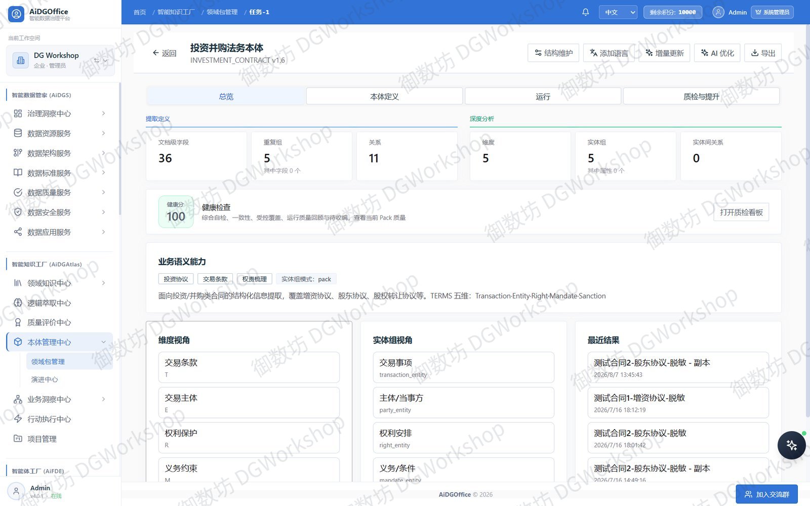Viewport: 810px width, 506px height.
Task: Switch to the 本体定义 tab
Action: (x=384, y=96)
